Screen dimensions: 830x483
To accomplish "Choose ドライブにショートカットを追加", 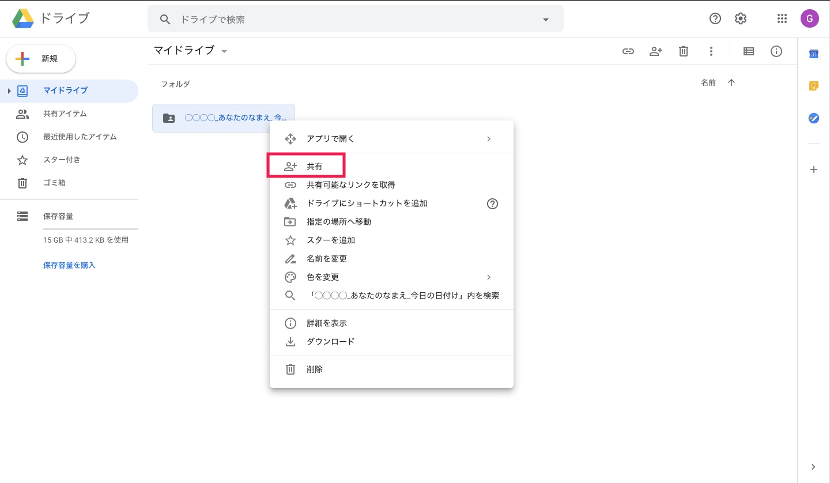I will pos(391,203).
